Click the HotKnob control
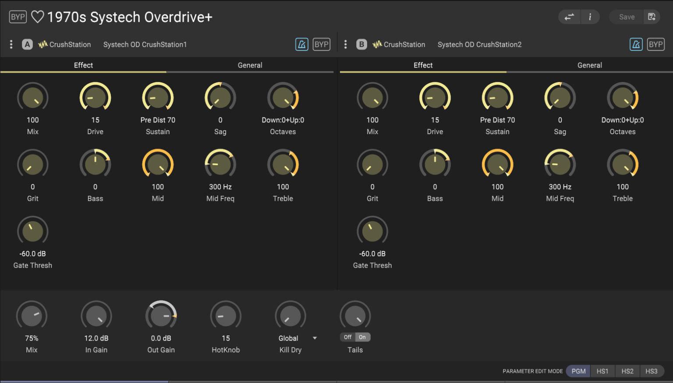 [226, 316]
